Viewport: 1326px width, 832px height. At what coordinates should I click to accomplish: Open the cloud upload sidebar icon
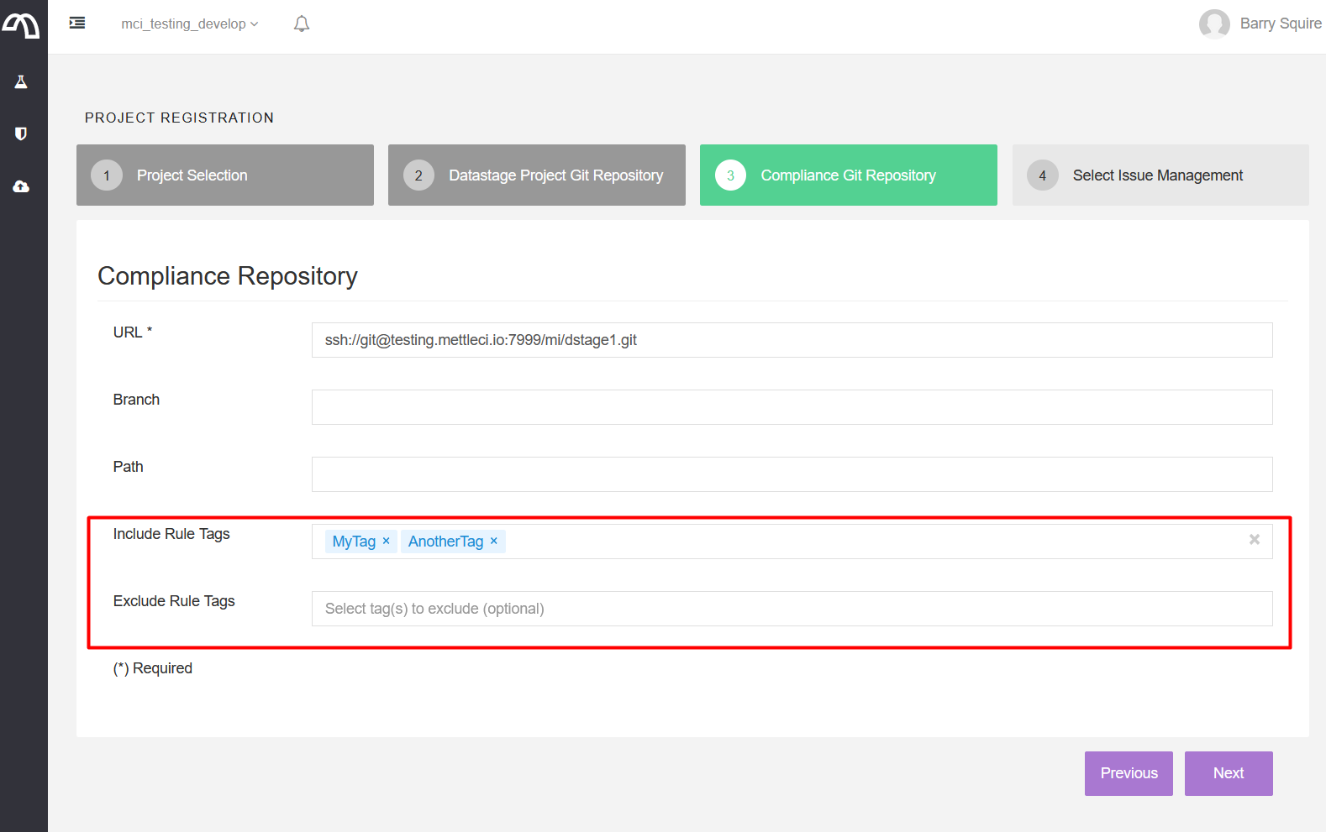(21, 186)
